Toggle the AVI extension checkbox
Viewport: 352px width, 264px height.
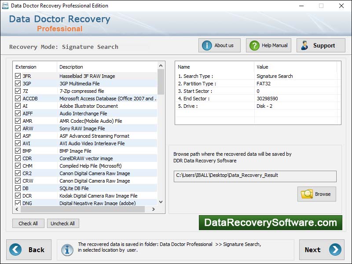tap(18, 143)
